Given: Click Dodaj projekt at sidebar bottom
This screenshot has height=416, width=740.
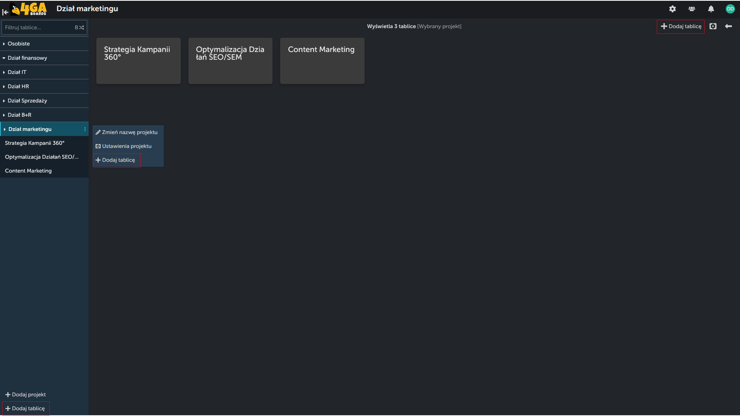Looking at the screenshot, I should [x=25, y=394].
